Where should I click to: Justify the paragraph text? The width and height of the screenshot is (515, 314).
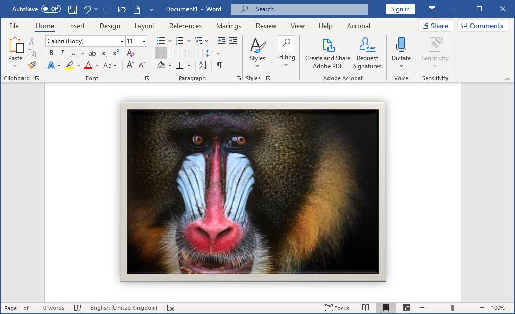coord(195,53)
